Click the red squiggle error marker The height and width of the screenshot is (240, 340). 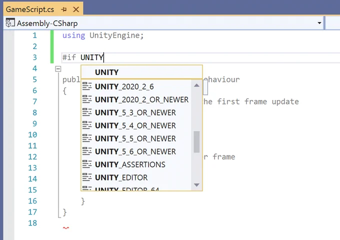click(66, 228)
